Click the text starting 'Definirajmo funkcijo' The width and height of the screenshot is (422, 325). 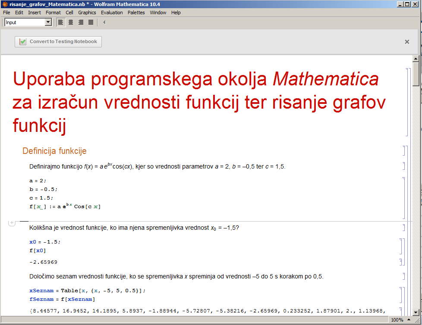click(157, 166)
